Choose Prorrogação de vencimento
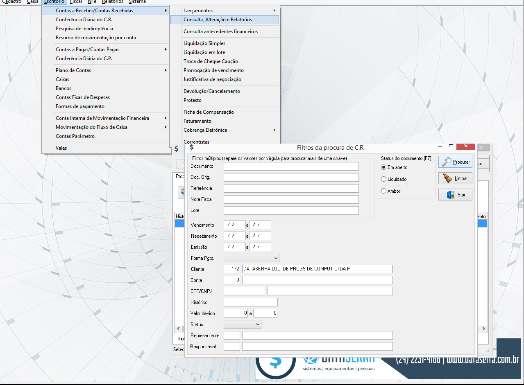524x385 pixels. (225, 70)
